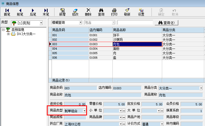Viewport: 205px width, 126px height.
Task: Refresh data with 刷新 icon
Action: [127, 12]
